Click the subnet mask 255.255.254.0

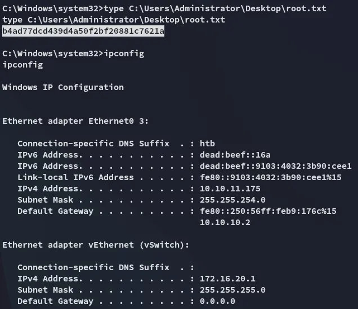click(x=232, y=200)
